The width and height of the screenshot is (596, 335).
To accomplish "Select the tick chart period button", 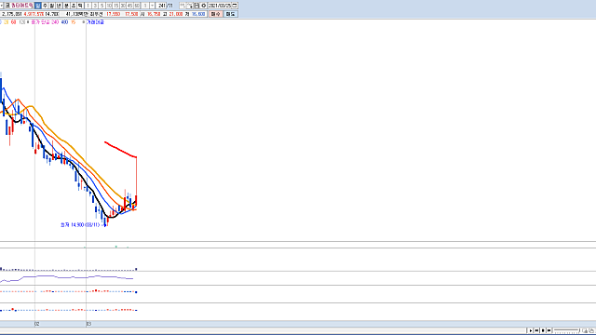I will pyautogui.click(x=81, y=6).
